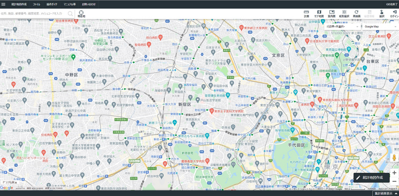Activate the 矩形選択 rectangle selection tool

pyautogui.click(x=344, y=14)
